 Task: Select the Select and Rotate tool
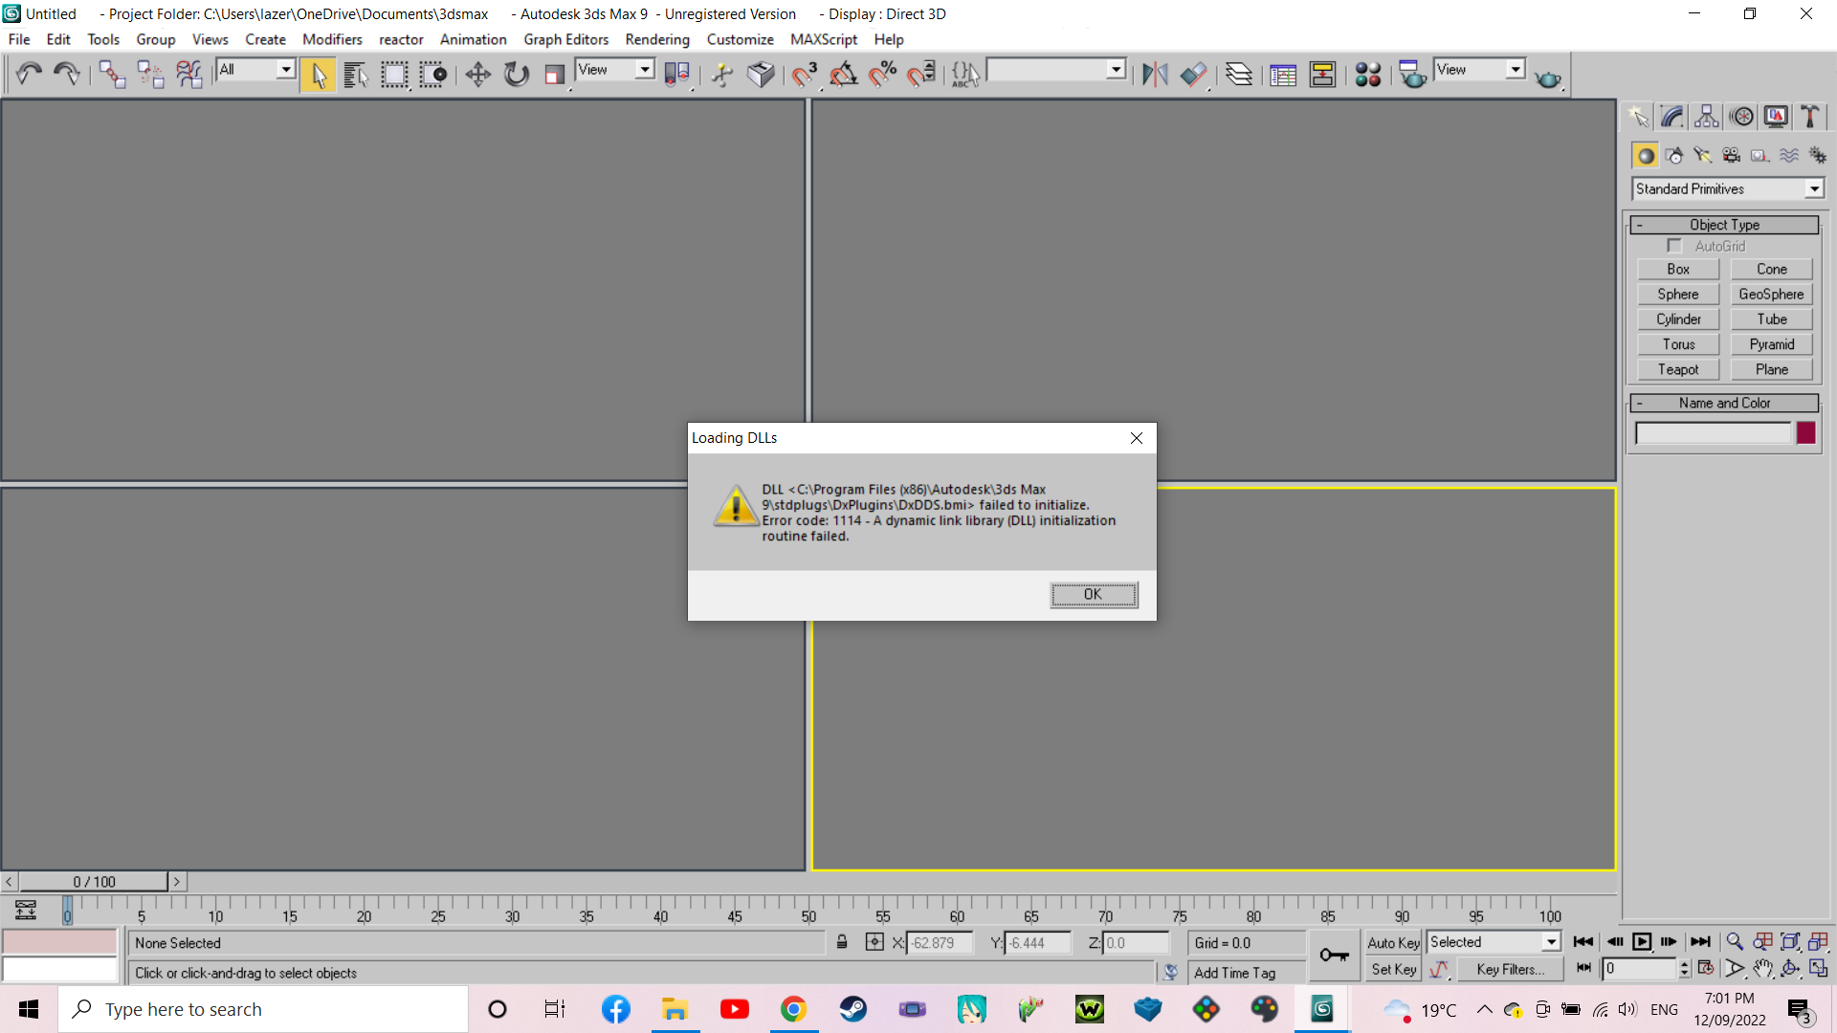(517, 74)
